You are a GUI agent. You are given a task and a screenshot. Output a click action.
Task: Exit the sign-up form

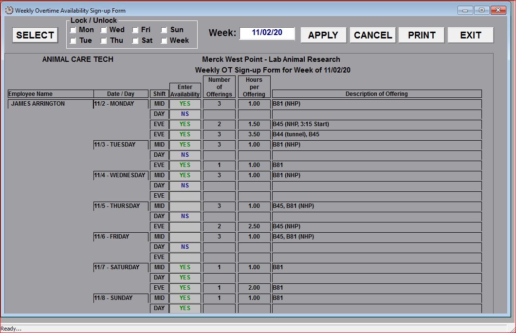point(470,35)
